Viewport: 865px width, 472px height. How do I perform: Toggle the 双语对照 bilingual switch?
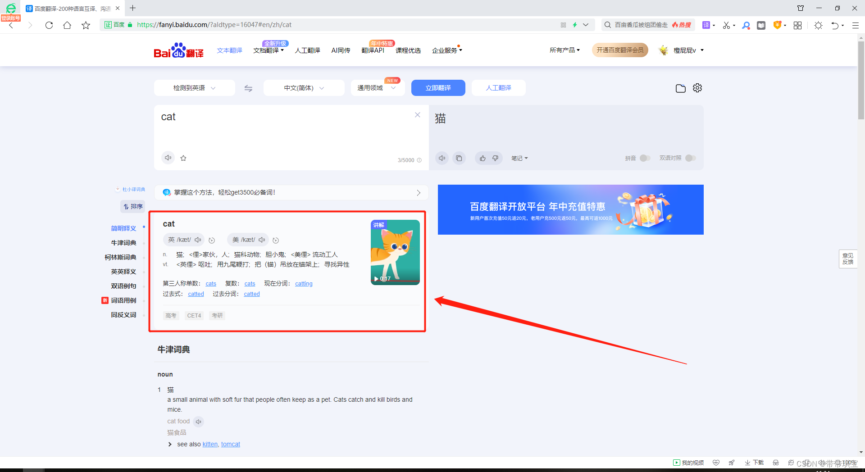(x=690, y=158)
